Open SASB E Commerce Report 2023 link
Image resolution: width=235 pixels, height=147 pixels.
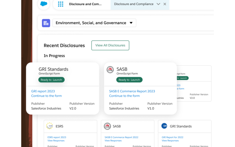point(132,91)
